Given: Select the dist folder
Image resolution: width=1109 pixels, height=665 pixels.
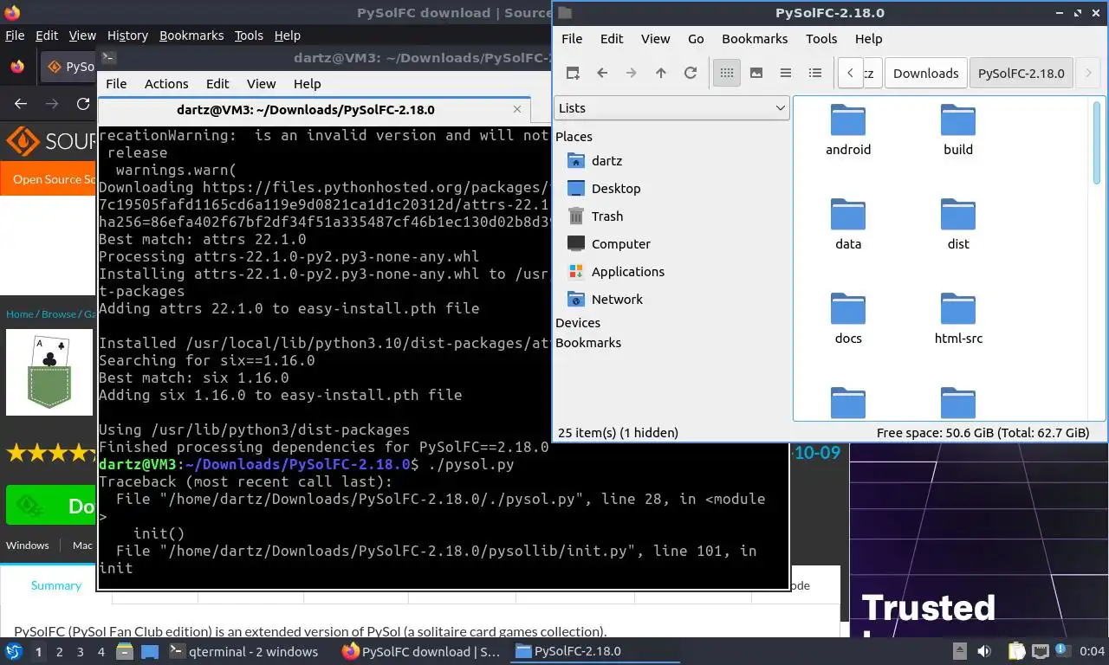Looking at the screenshot, I should [958, 224].
